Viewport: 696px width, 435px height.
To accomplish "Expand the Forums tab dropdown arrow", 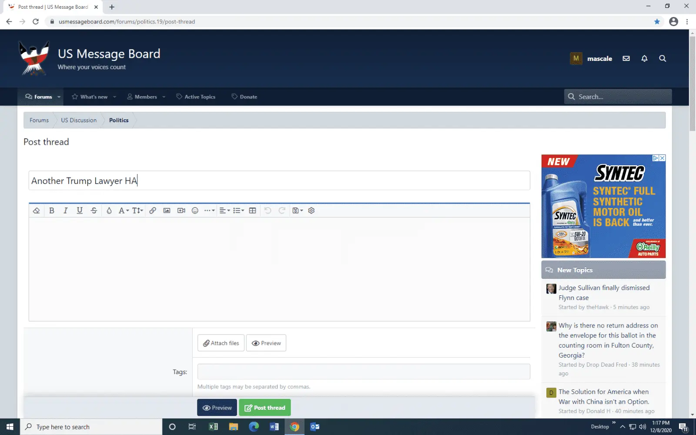I will click(59, 97).
